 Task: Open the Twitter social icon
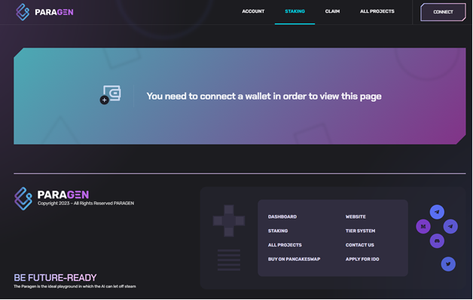coord(448,264)
